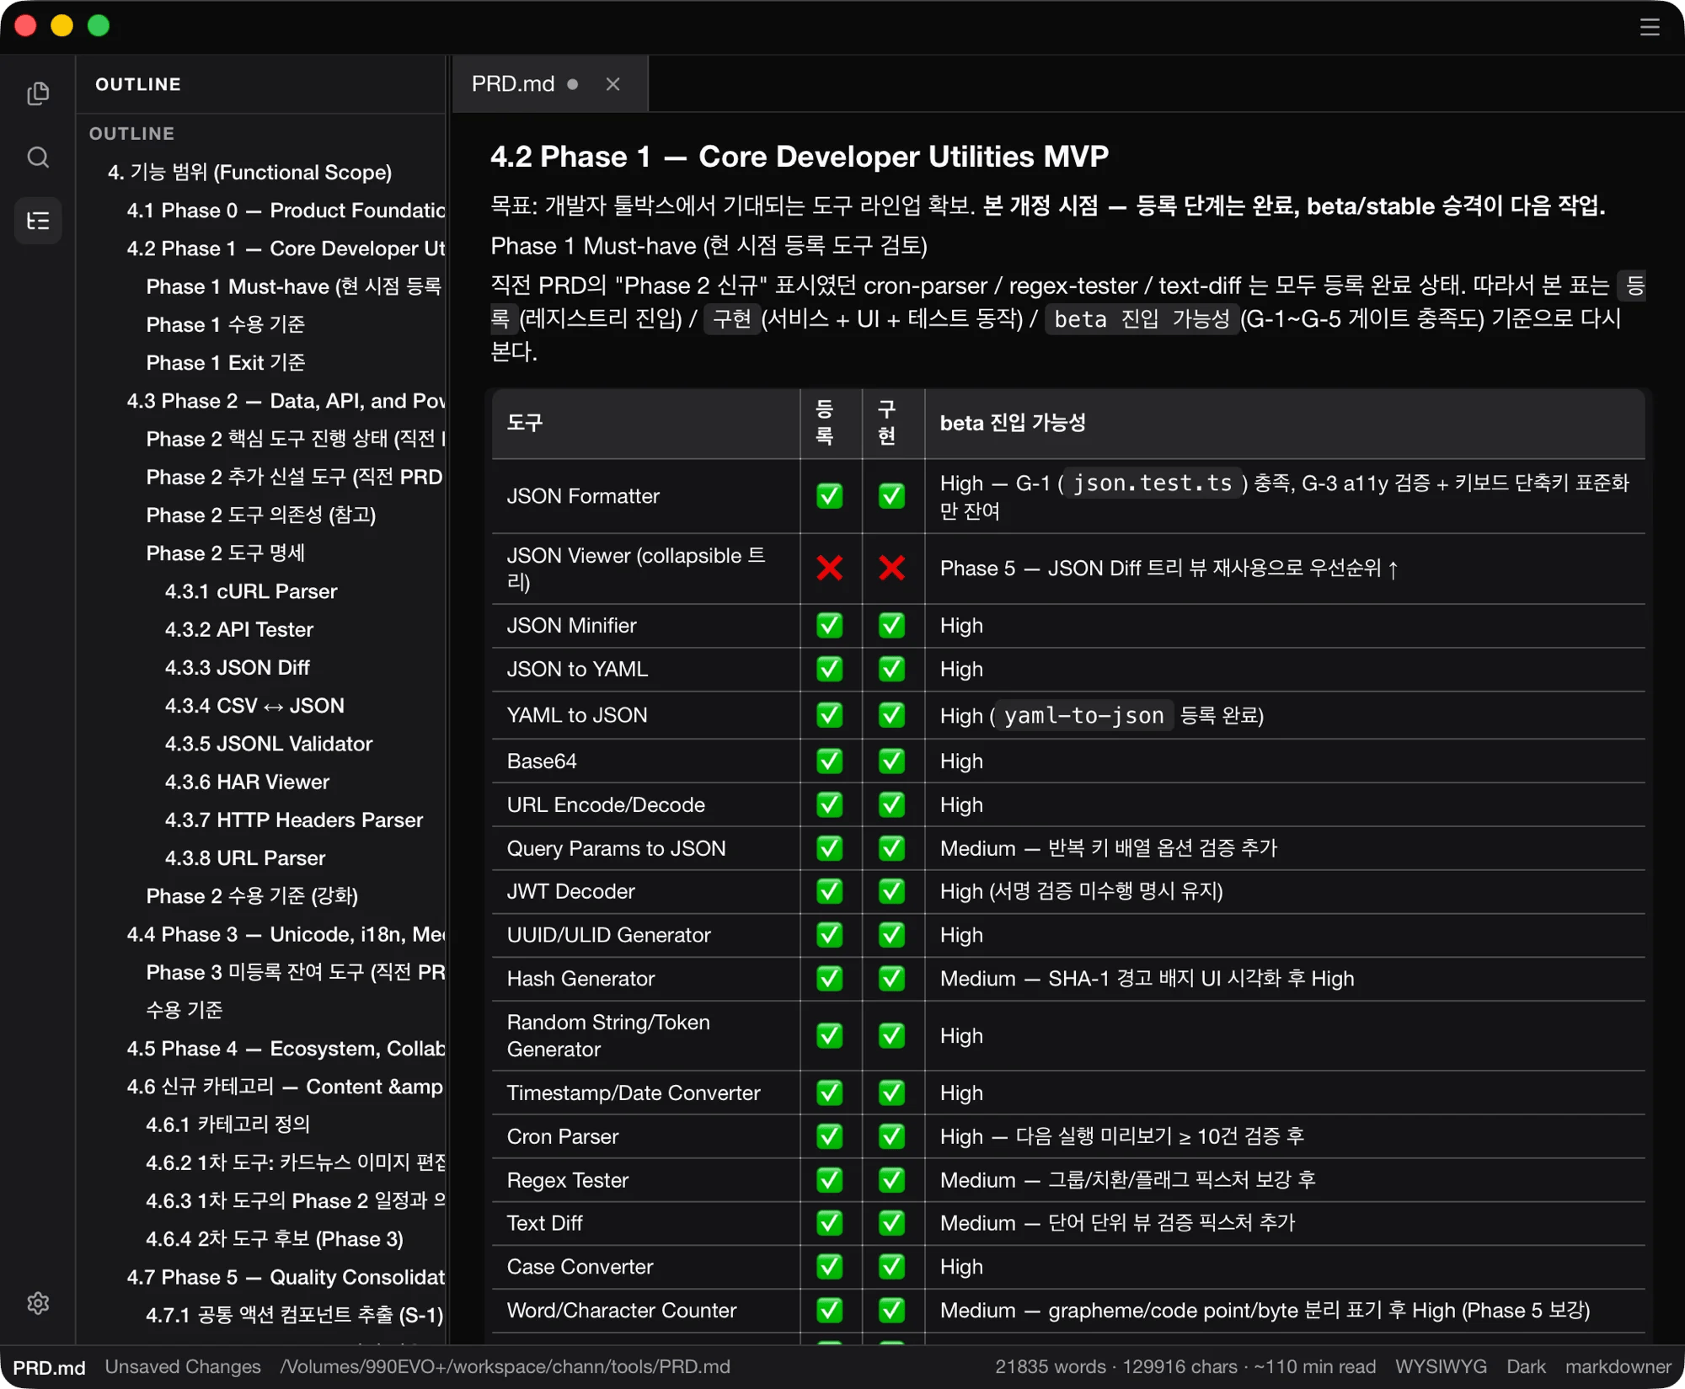Click Unsaved Changes status indicator
This screenshot has height=1389, width=1685.
pos(183,1366)
